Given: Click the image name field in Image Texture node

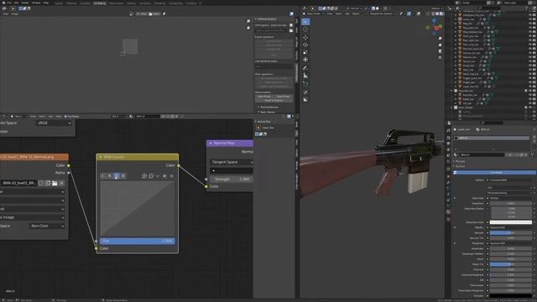Looking at the screenshot, I should [19, 183].
